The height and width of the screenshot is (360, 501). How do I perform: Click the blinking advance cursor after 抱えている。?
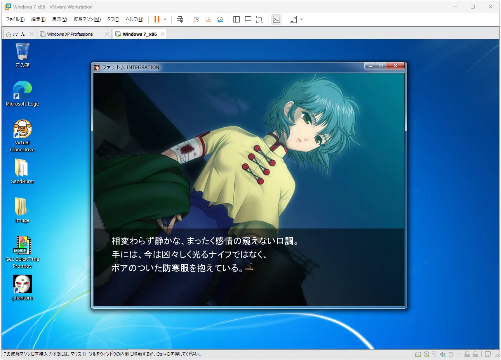pyautogui.click(x=249, y=267)
